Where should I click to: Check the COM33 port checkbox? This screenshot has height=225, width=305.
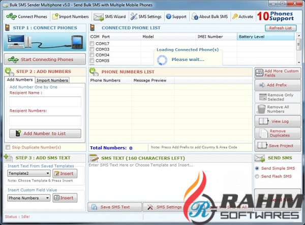(x=92, y=49)
